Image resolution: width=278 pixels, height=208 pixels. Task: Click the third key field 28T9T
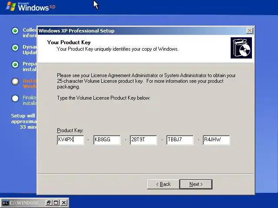coord(143,140)
